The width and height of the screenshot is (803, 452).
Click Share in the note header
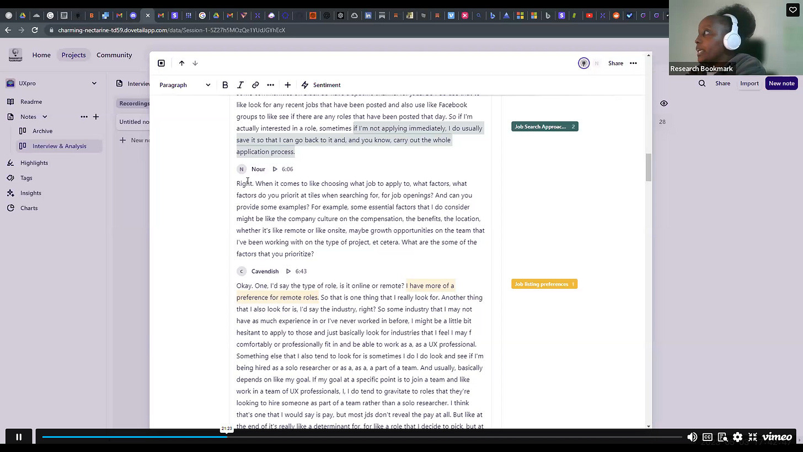coord(615,63)
